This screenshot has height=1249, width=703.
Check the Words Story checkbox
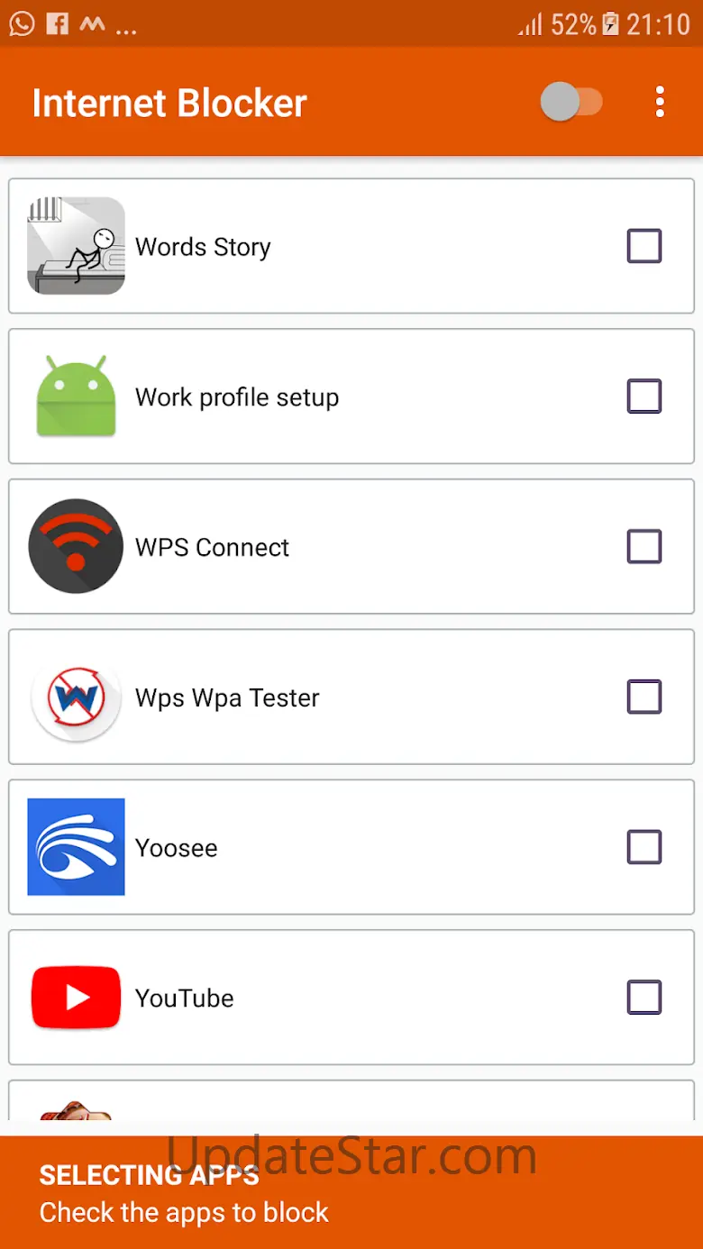(644, 246)
